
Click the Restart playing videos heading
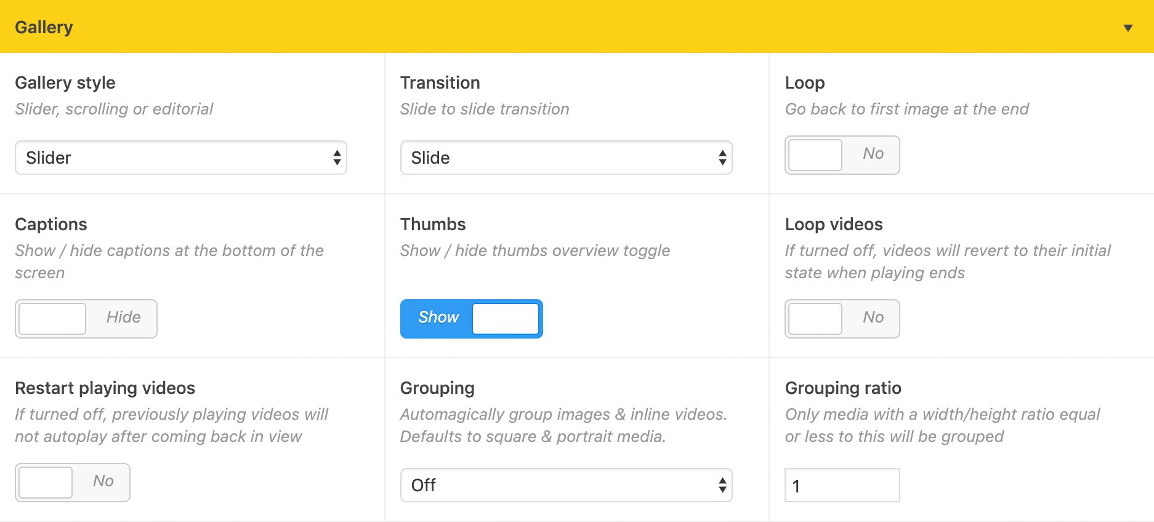pos(105,388)
